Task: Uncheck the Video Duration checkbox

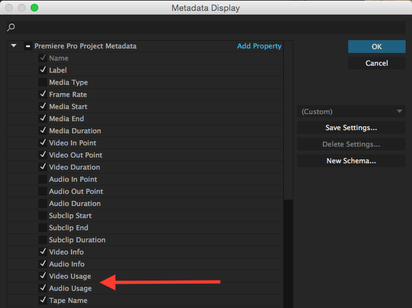Action: pos(43,166)
